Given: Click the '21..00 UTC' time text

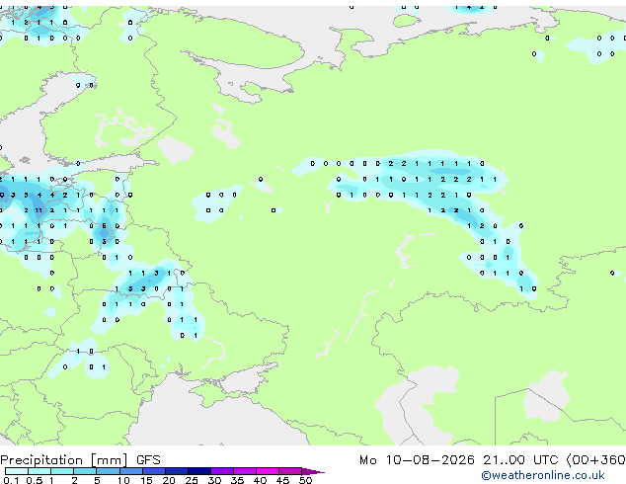Looking at the screenshot, I should tap(520, 460).
